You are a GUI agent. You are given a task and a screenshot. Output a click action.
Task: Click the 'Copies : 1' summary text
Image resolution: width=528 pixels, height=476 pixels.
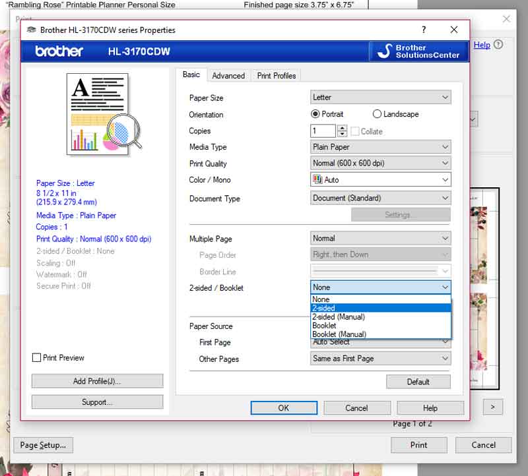tap(52, 227)
